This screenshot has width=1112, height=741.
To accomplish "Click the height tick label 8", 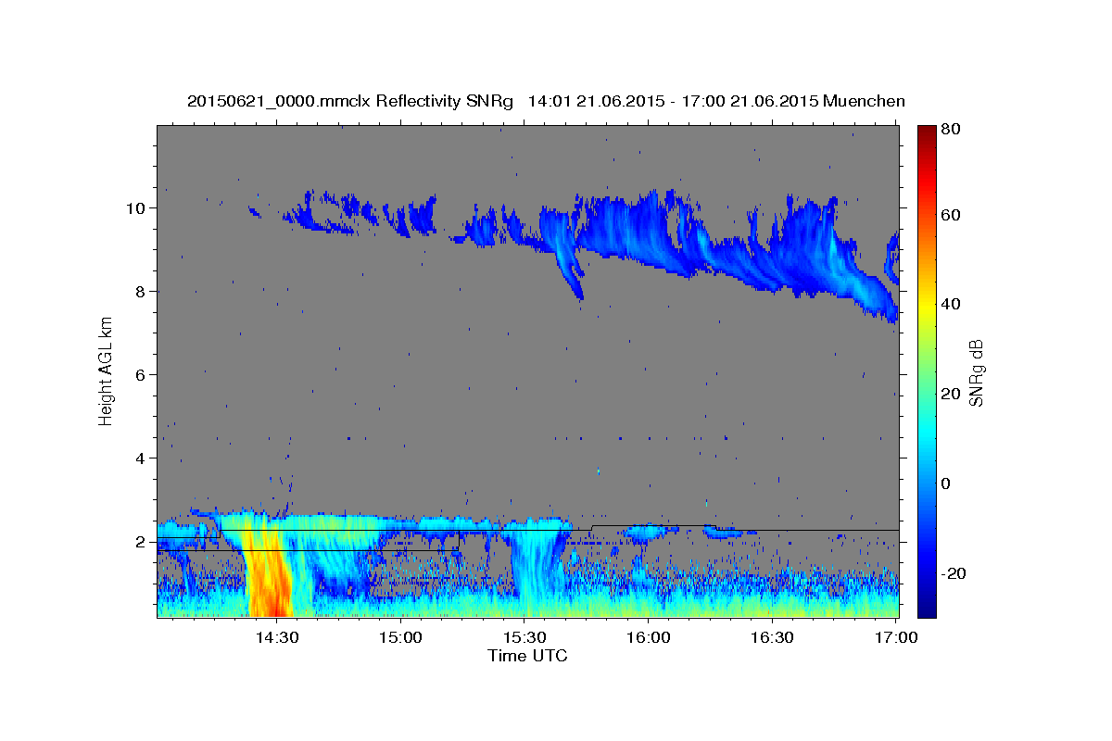I will pyautogui.click(x=143, y=291).
